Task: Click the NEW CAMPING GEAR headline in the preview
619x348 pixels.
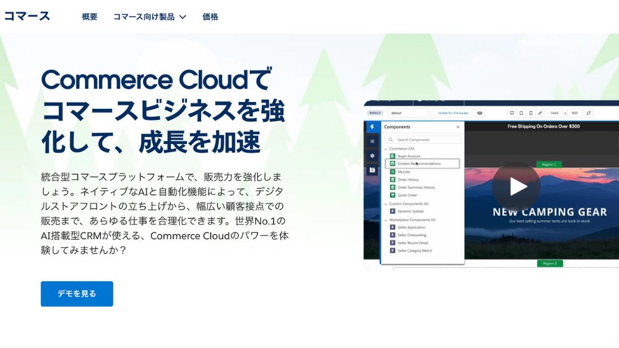Action: coord(550,212)
